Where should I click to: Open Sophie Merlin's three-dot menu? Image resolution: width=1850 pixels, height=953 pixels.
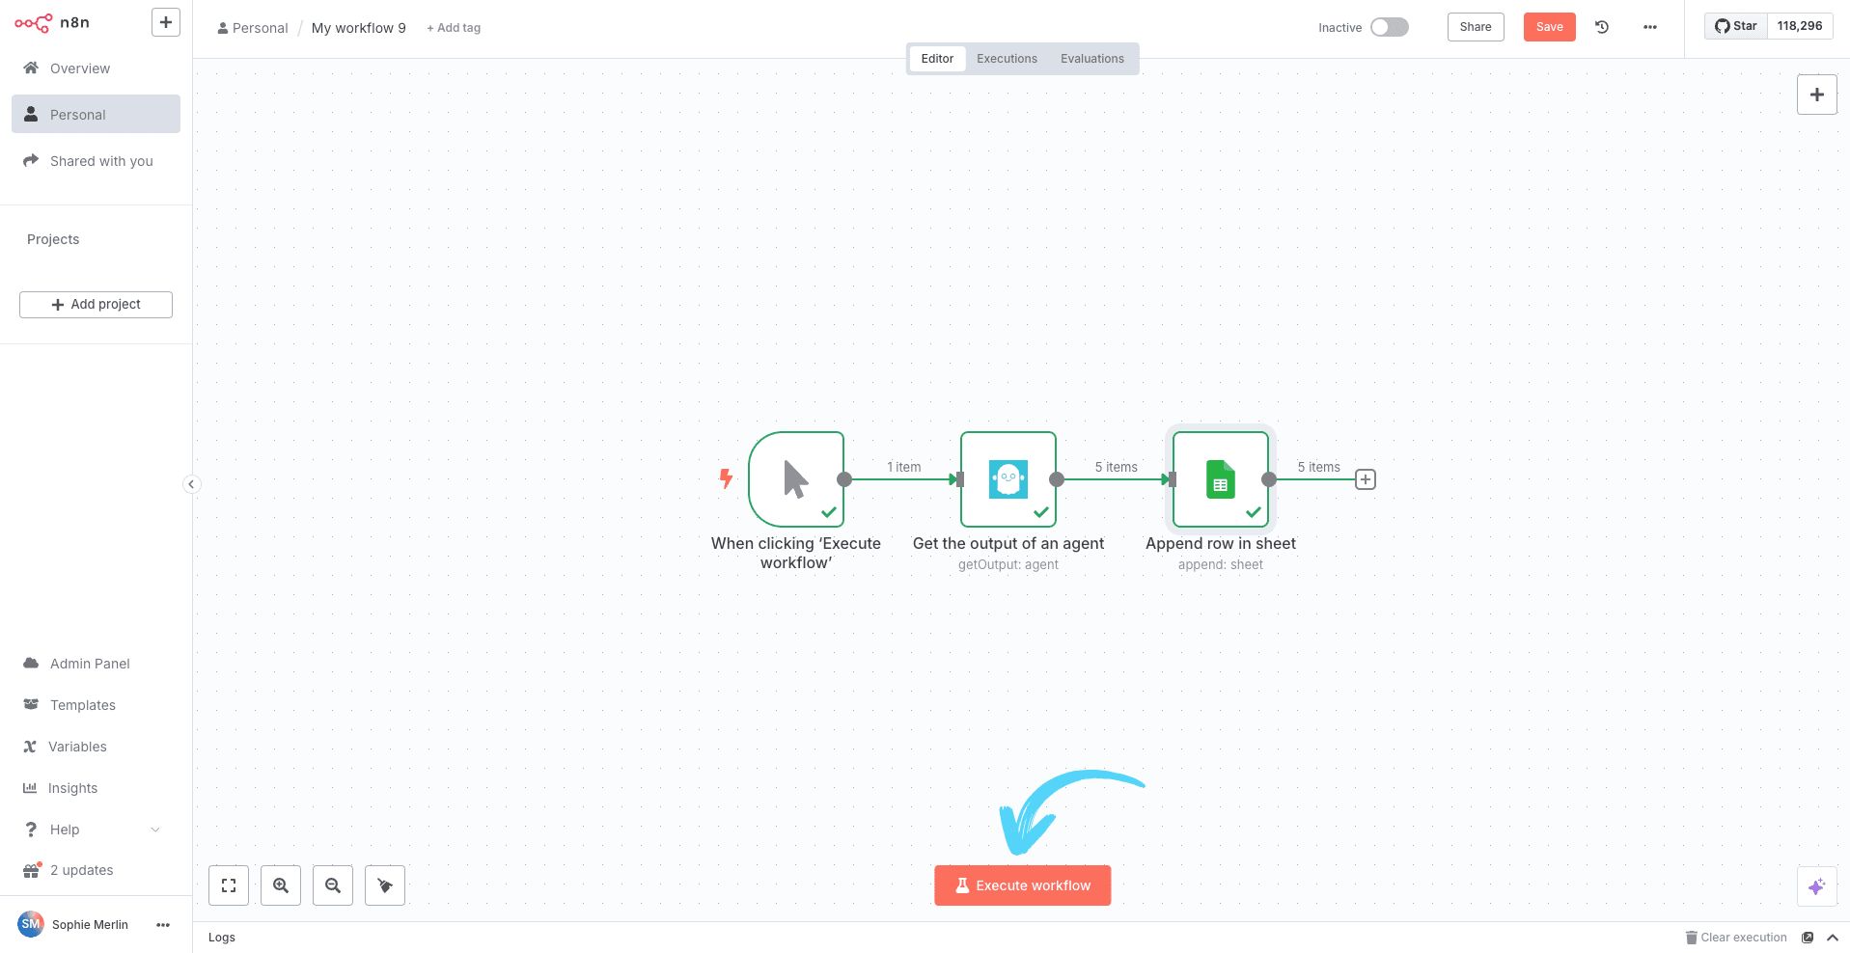click(163, 925)
